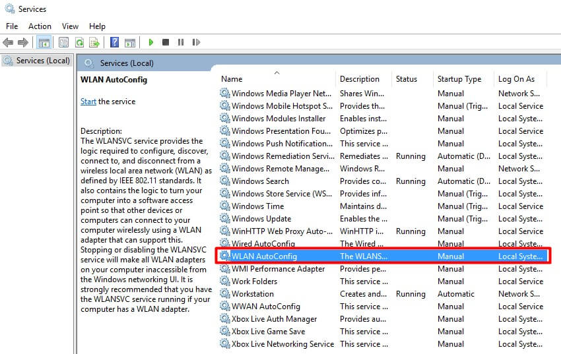Screen dimensions: 561x354
Task: Select the WWAN AutoConfig service
Action: (x=382, y=306)
